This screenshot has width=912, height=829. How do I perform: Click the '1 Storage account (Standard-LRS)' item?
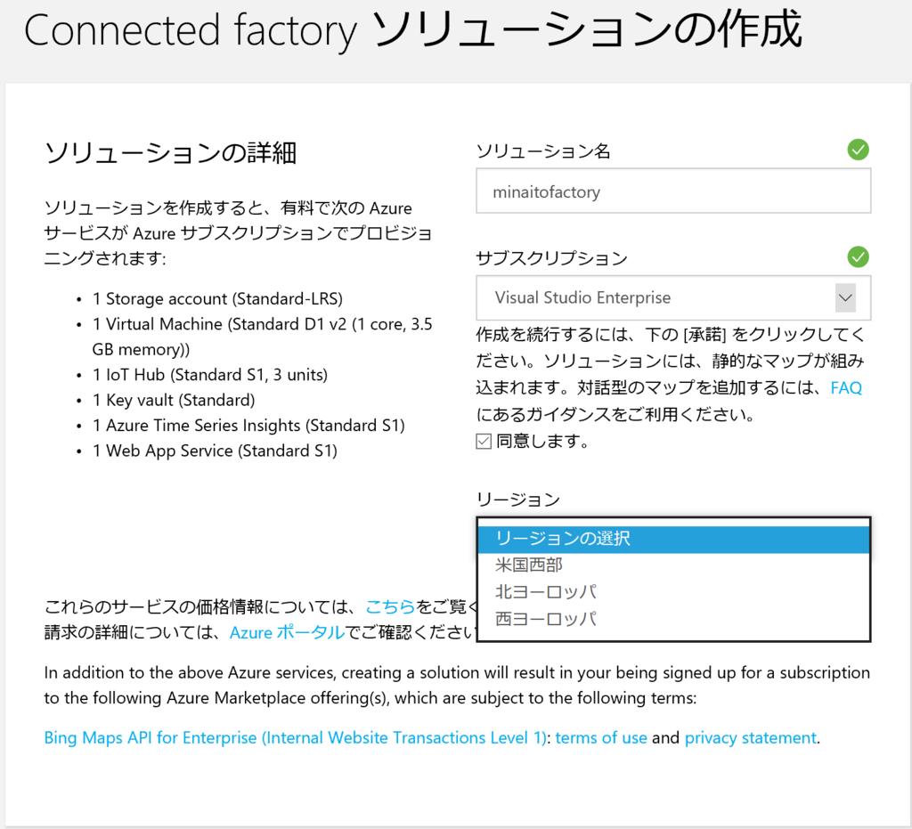click(x=217, y=299)
